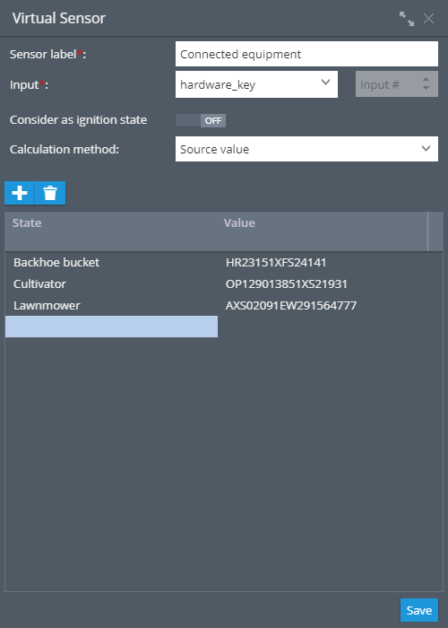Click the Sensor label text field
The width and height of the screenshot is (448, 628).
(x=306, y=54)
